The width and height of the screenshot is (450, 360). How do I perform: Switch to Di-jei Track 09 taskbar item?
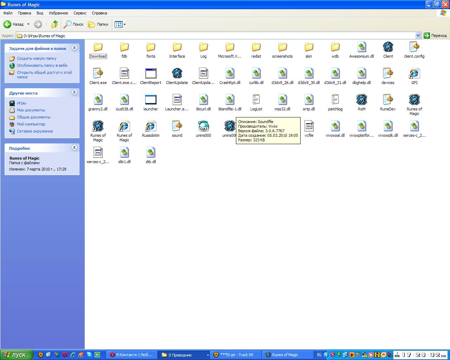(236, 355)
